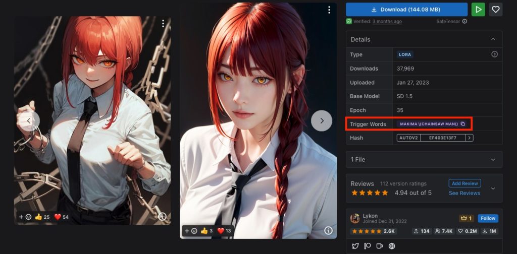
Task: Open the Patreon link icon
Action: point(367,246)
